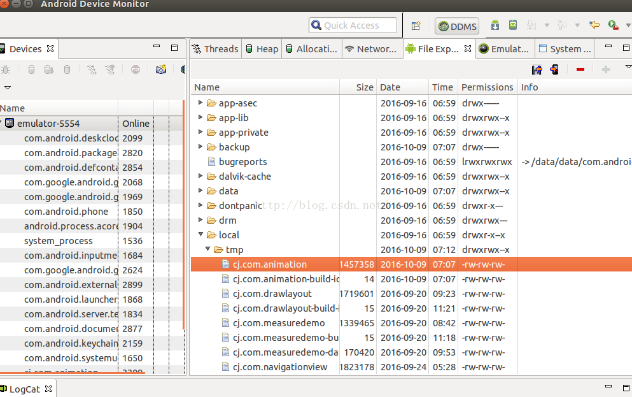Open the Android Virtual Device Manager
Viewport: 632px width, 397px height.
click(x=513, y=25)
